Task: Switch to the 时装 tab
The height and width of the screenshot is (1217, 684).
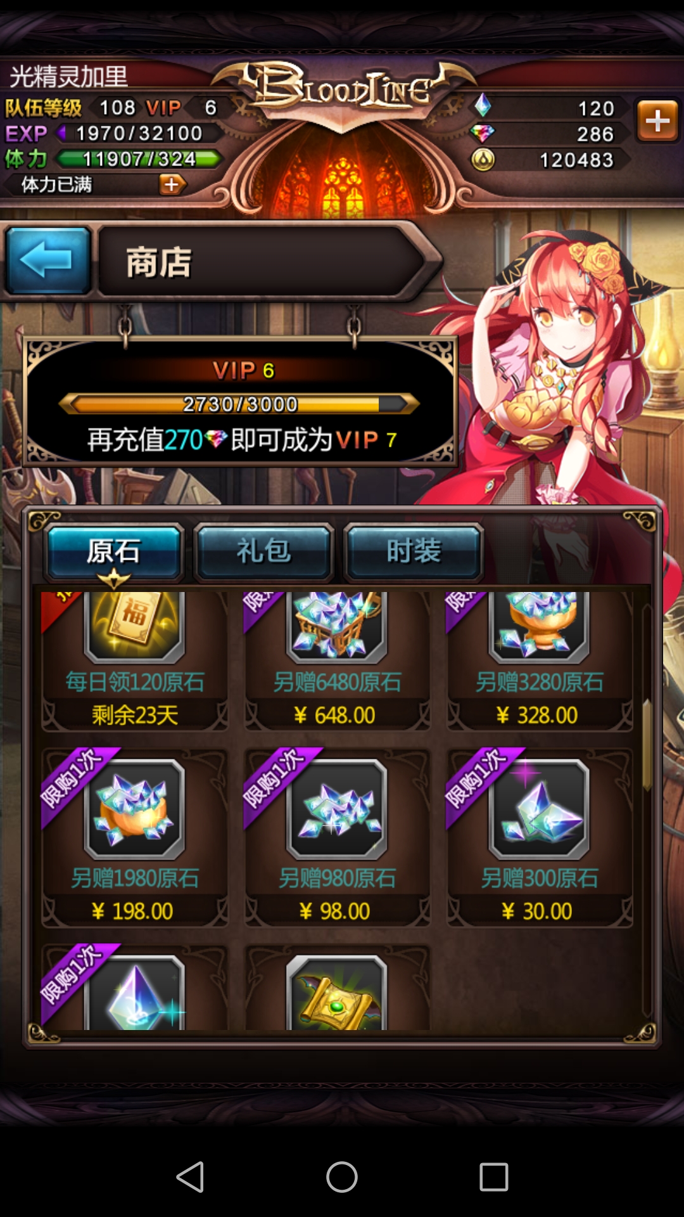Action: [x=413, y=551]
